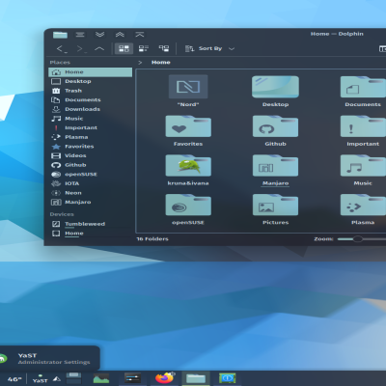This screenshot has width=386, height=386.
Task: Select the Important folder in file view
Action: tap(363, 131)
